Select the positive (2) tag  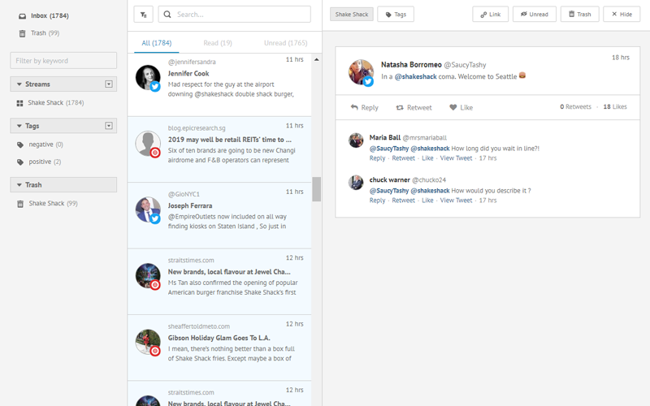point(45,162)
